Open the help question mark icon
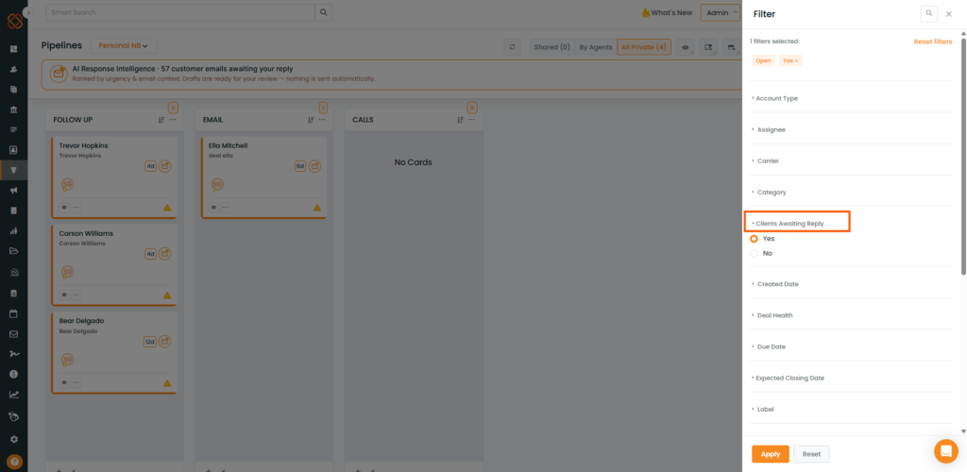This screenshot has width=967, height=472. (13, 461)
